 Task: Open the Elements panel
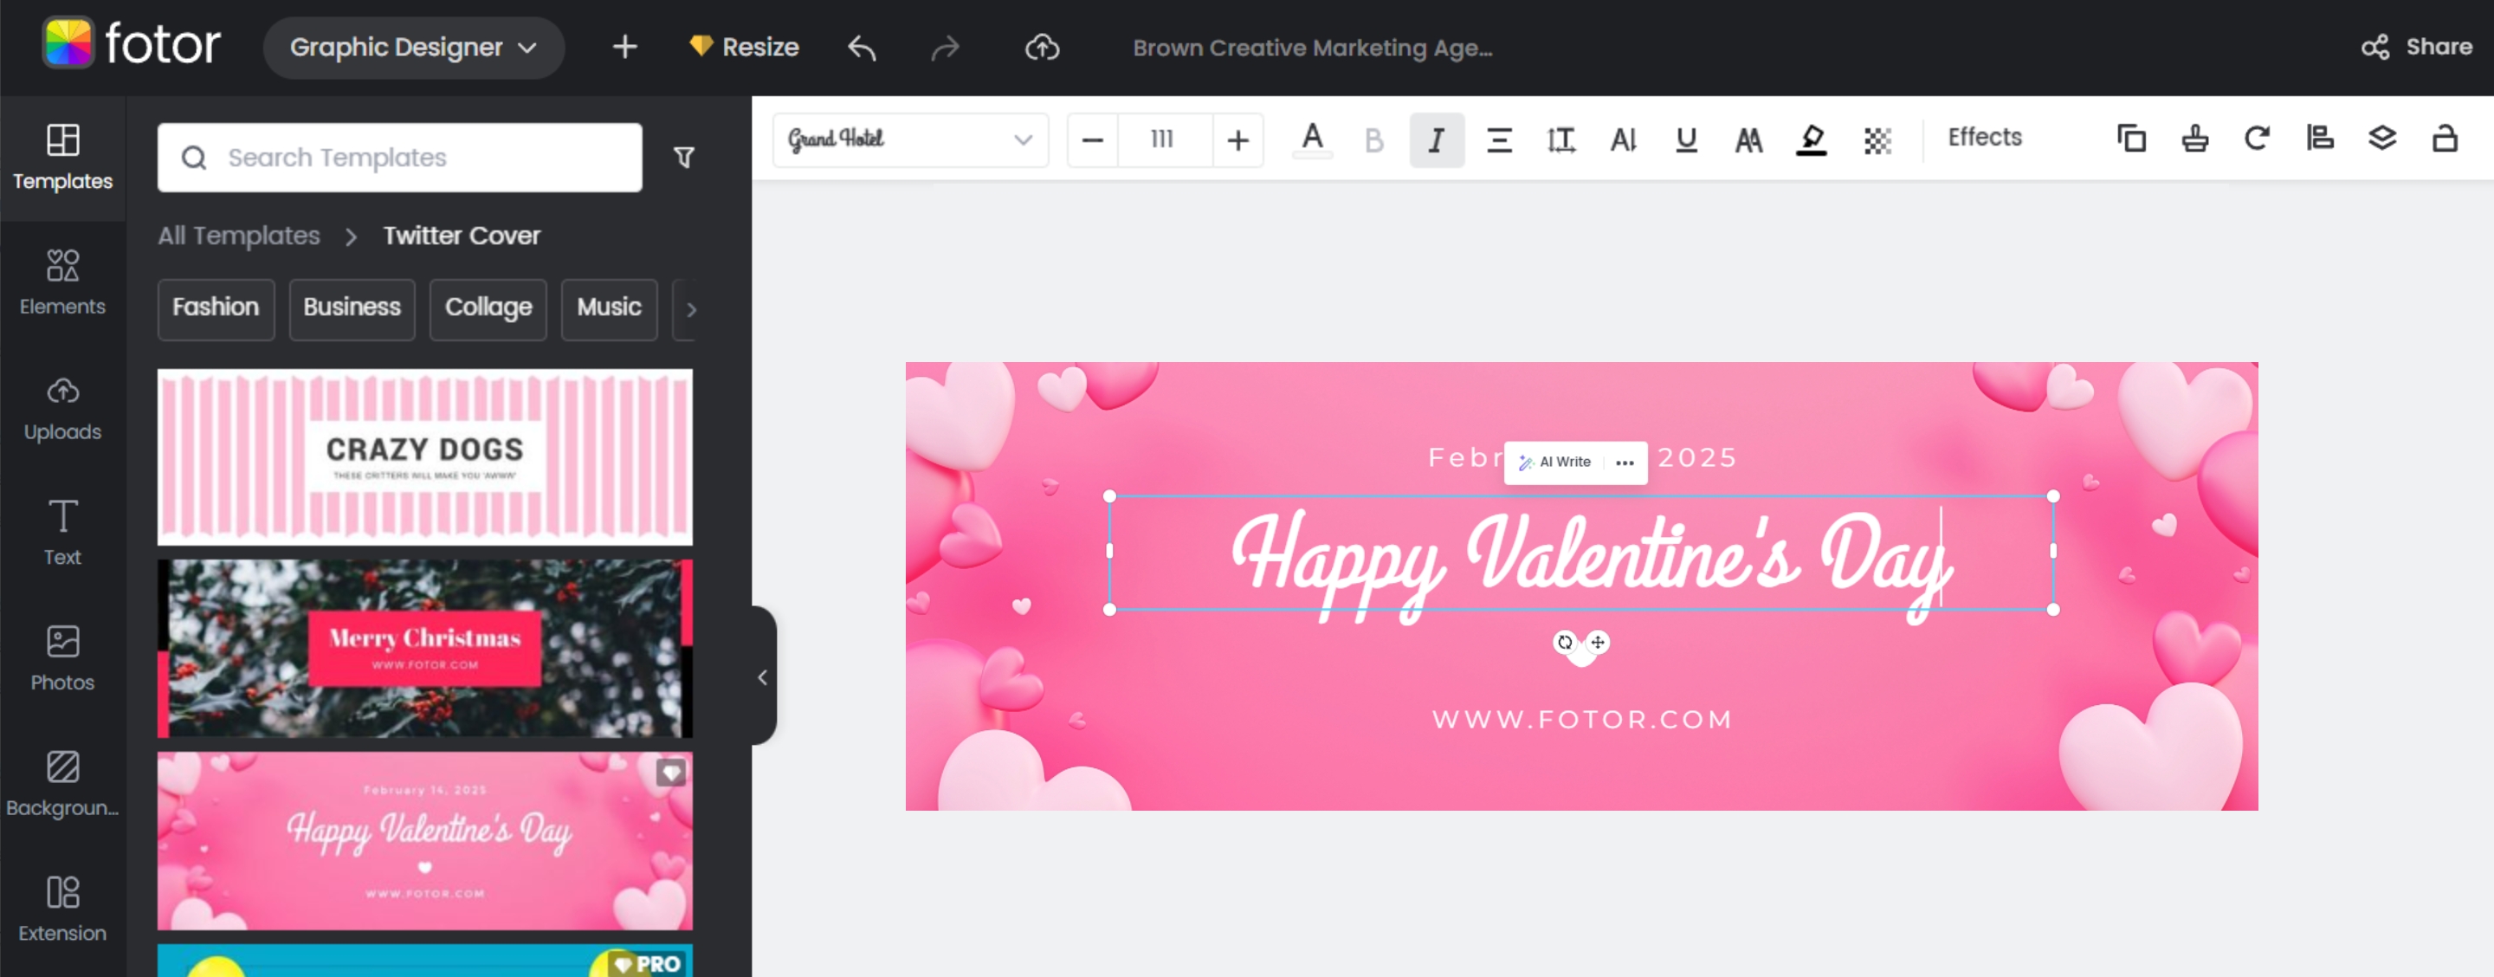click(62, 282)
